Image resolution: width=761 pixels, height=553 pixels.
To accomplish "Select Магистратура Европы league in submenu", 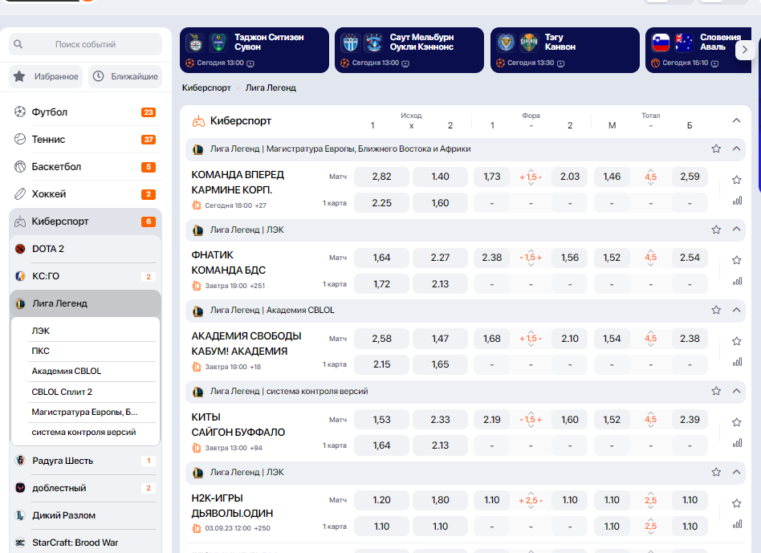I will tap(93, 412).
